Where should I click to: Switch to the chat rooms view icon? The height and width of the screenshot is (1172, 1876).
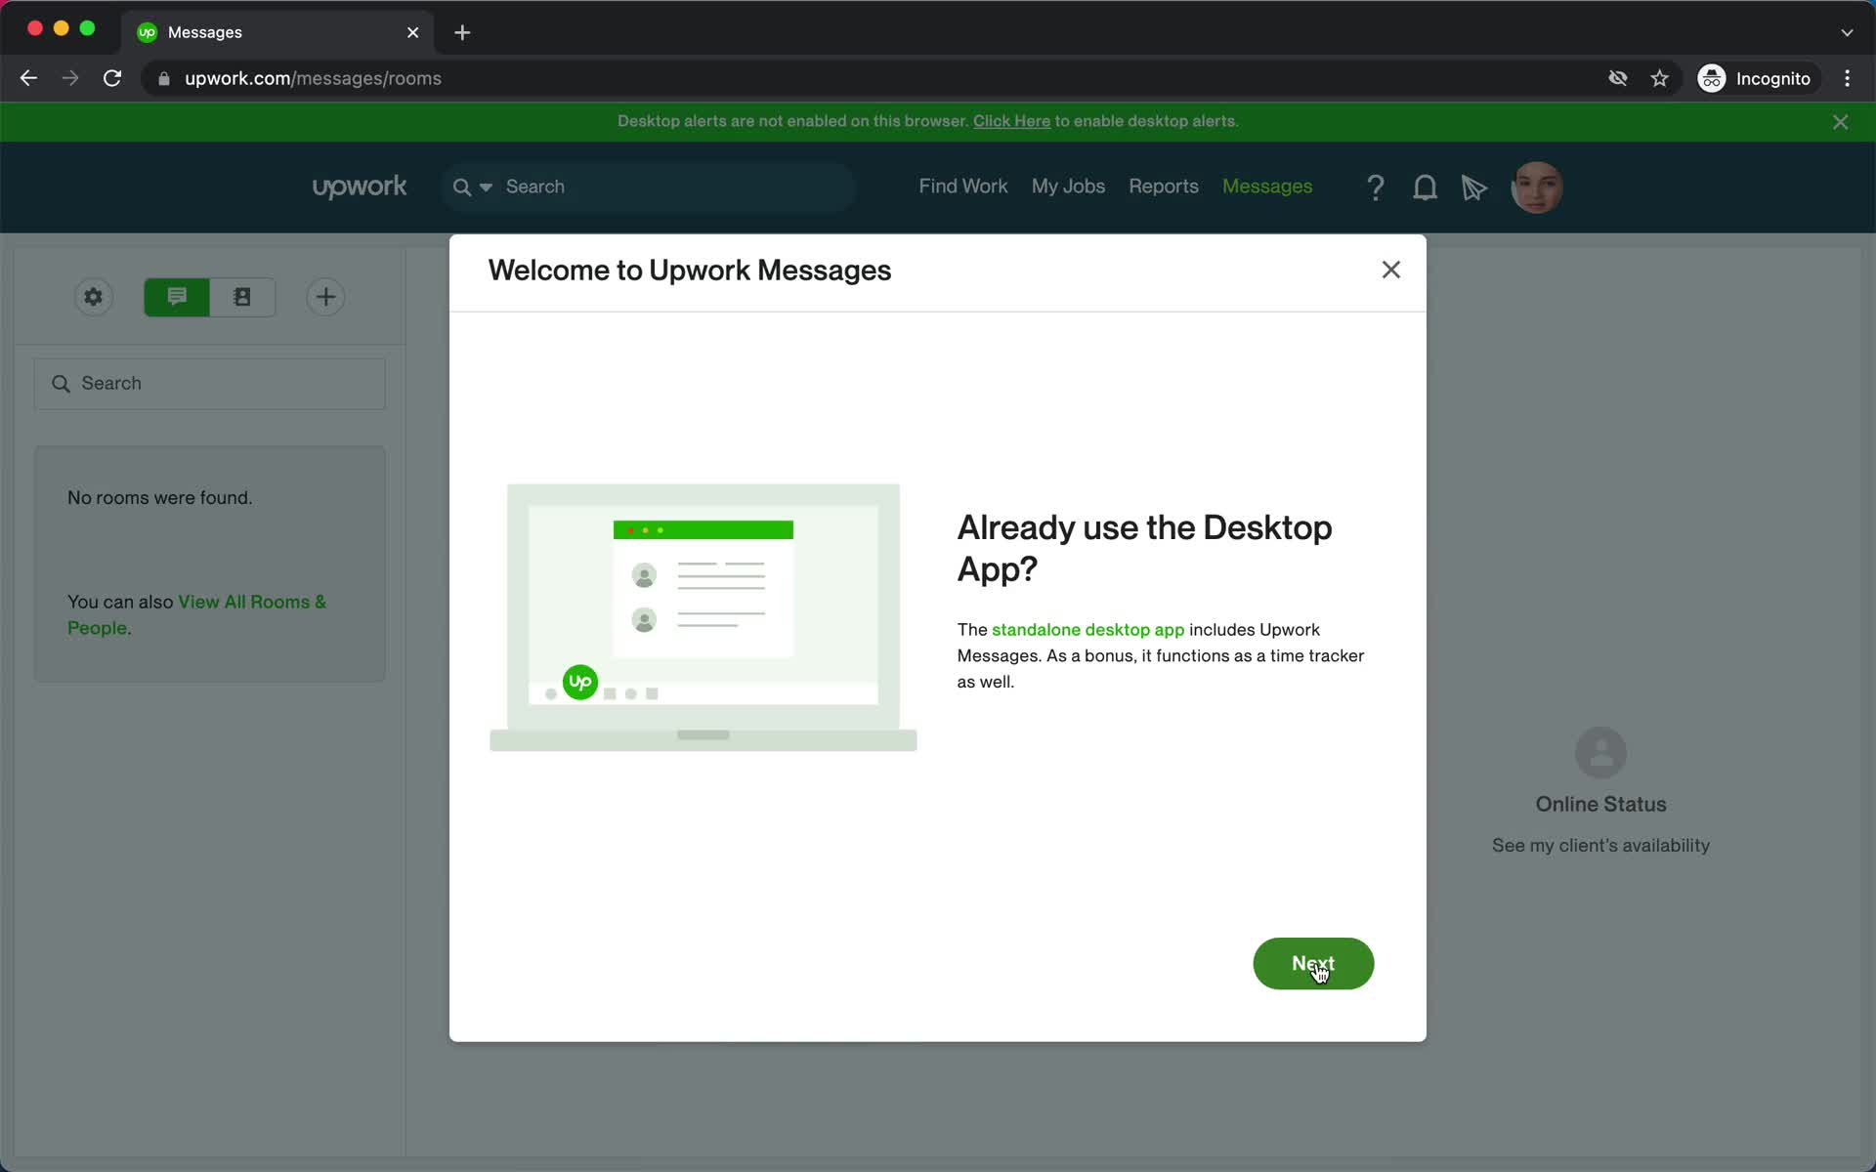[177, 297]
